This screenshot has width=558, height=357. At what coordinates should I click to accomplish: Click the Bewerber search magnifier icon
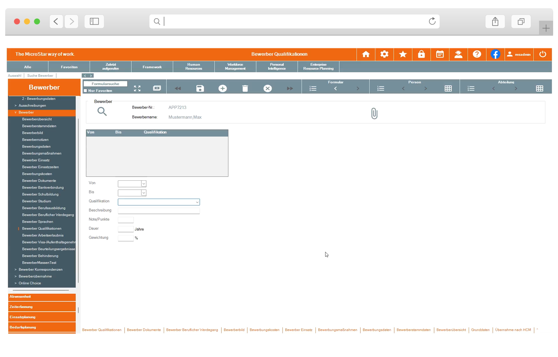click(x=102, y=111)
